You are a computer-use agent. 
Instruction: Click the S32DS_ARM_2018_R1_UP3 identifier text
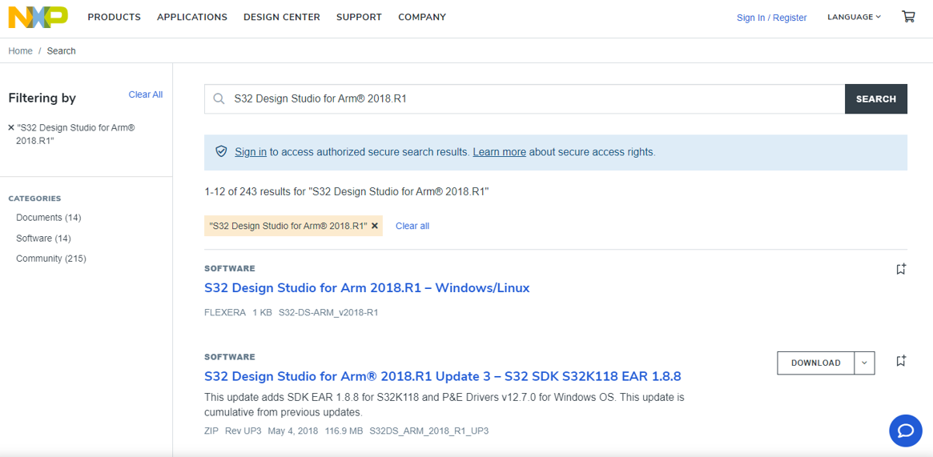(429, 431)
